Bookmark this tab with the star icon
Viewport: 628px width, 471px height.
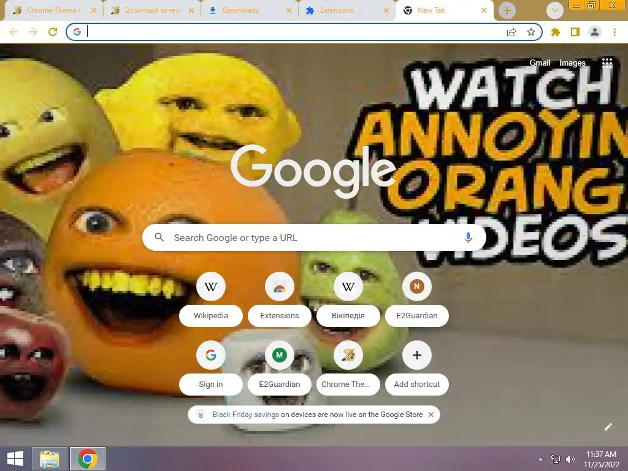pyautogui.click(x=531, y=32)
